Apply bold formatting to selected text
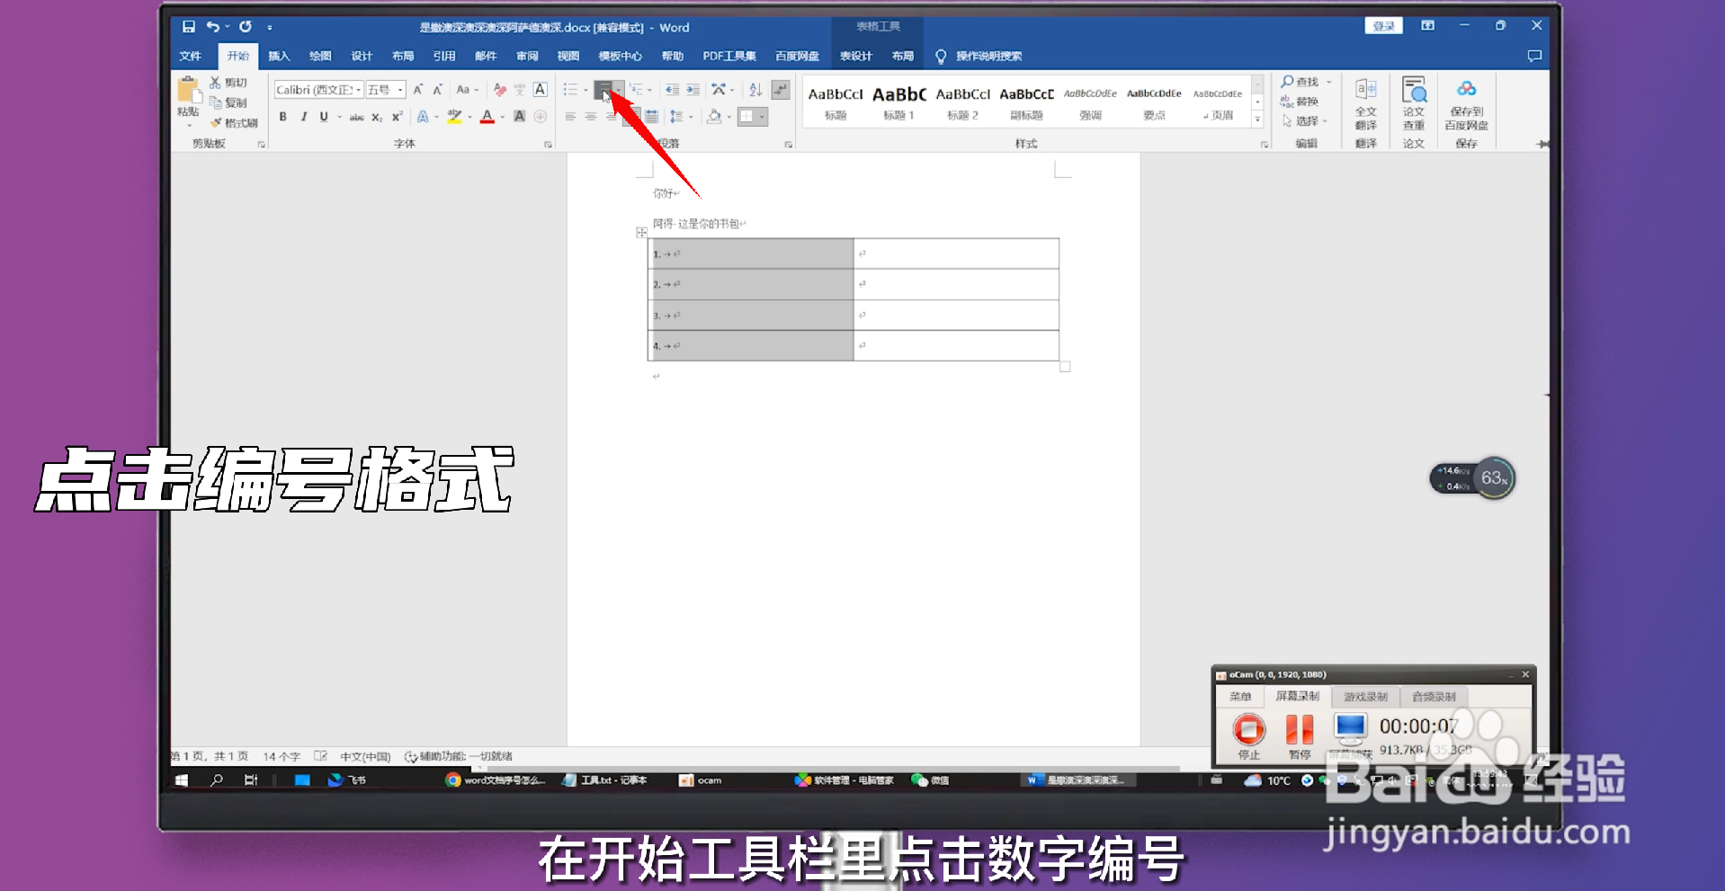This screenshot has width=1725, height=891. click(x=282, y=116)
